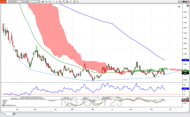Screen dimensions: 190x117
Task: Click the Jul label on time axis
Action: [112, 109]
